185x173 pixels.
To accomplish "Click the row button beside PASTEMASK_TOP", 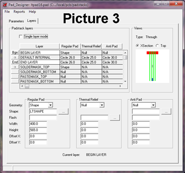I will pyautogui.click(x=15, y=76).
